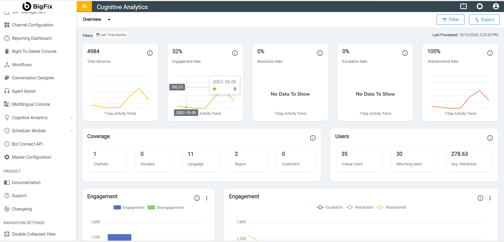Expand the Cognitive Analytics sidebar submenu
Viewport: 504px width, 242px height.
click(71, 118)
